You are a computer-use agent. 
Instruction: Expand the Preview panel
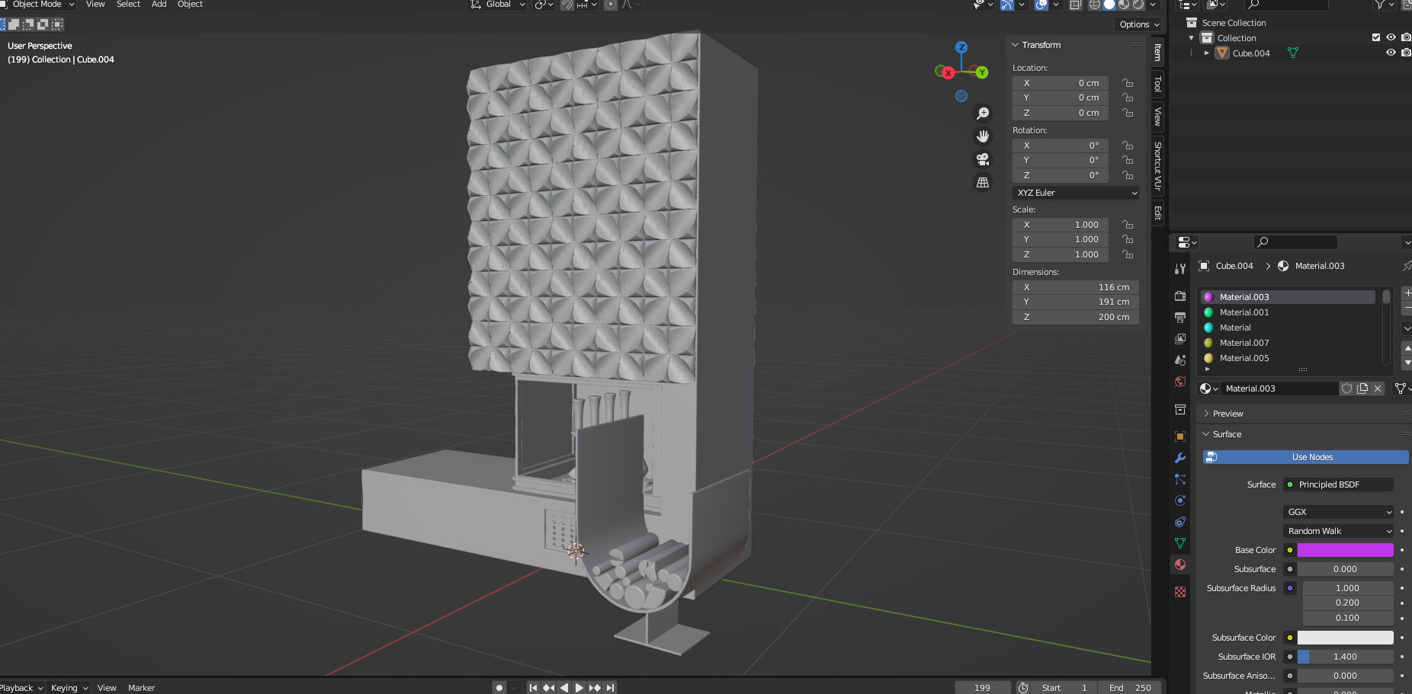(1206, 414)
